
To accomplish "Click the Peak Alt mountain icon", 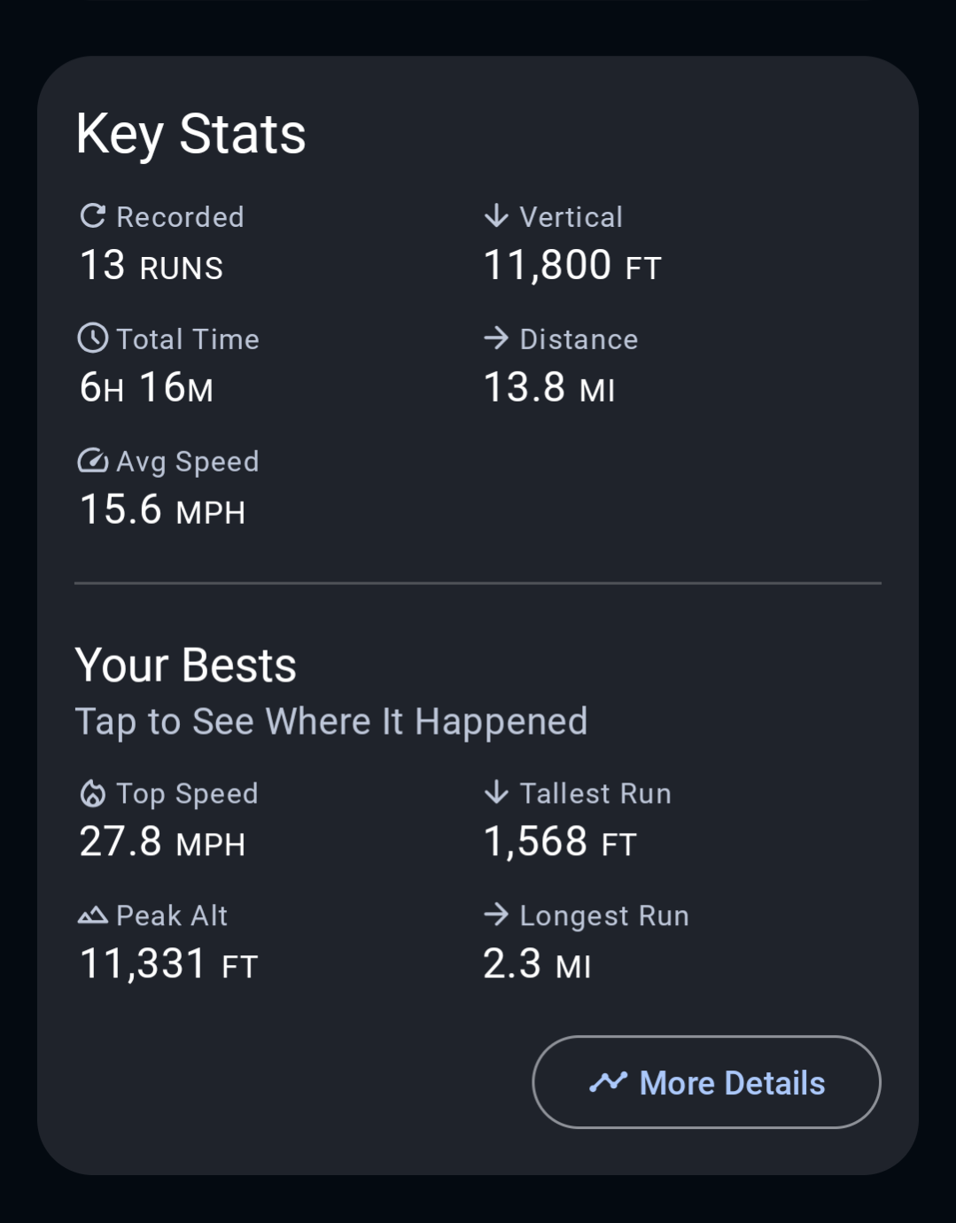I will 93,915.
